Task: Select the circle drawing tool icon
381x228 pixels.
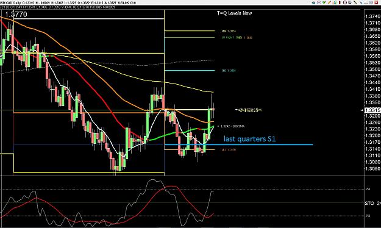Action: 345,2
